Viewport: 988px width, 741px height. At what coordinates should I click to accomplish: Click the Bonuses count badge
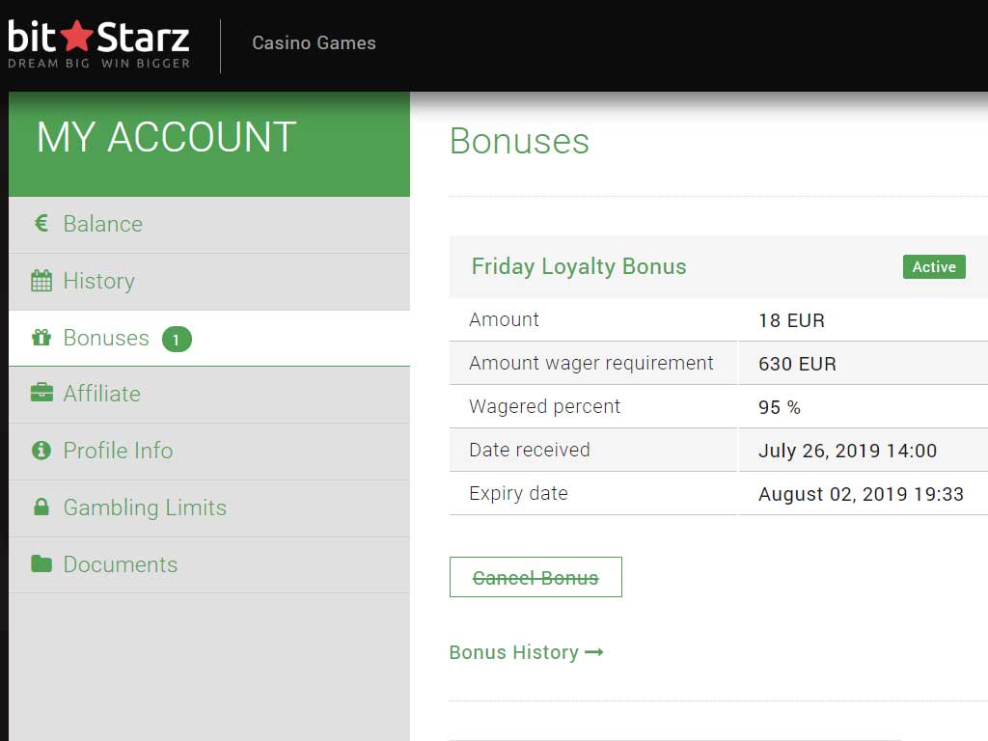tap(177, 340)
